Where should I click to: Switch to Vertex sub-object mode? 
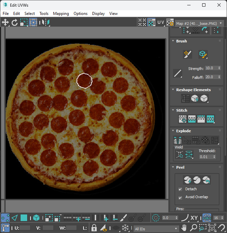5,218
